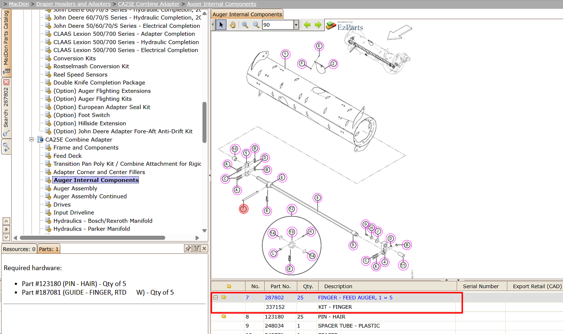
Task: Zoom in on the diagram
Action: pos(245,25)
